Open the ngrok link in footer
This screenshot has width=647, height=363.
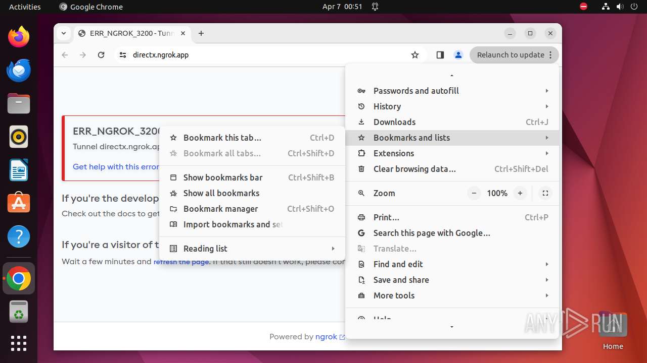(x=330, y=337)
